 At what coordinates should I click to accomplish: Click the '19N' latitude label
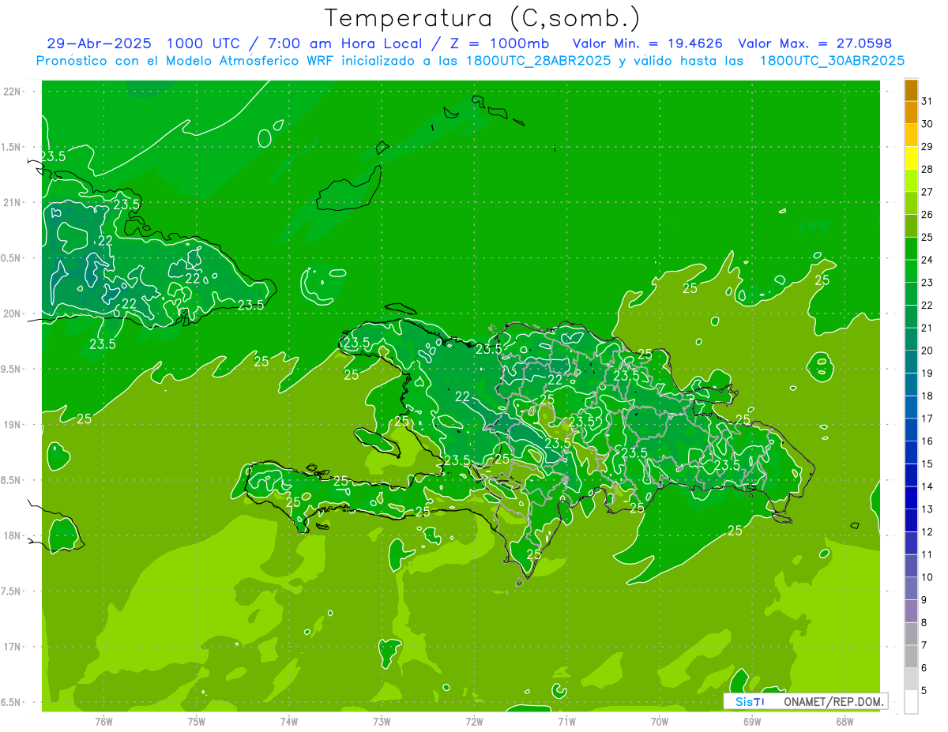point(13,425)
